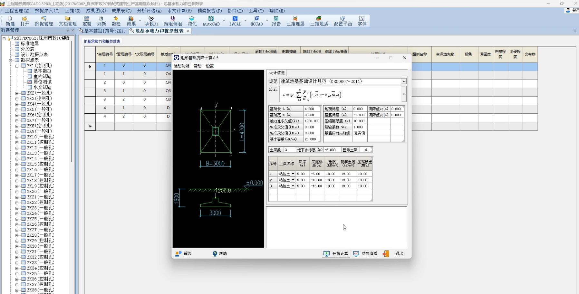Open the 数据管理 toolbar icon
Image resolution: width=579 pixels, height=294 pixels.
[x=44, y=21]
